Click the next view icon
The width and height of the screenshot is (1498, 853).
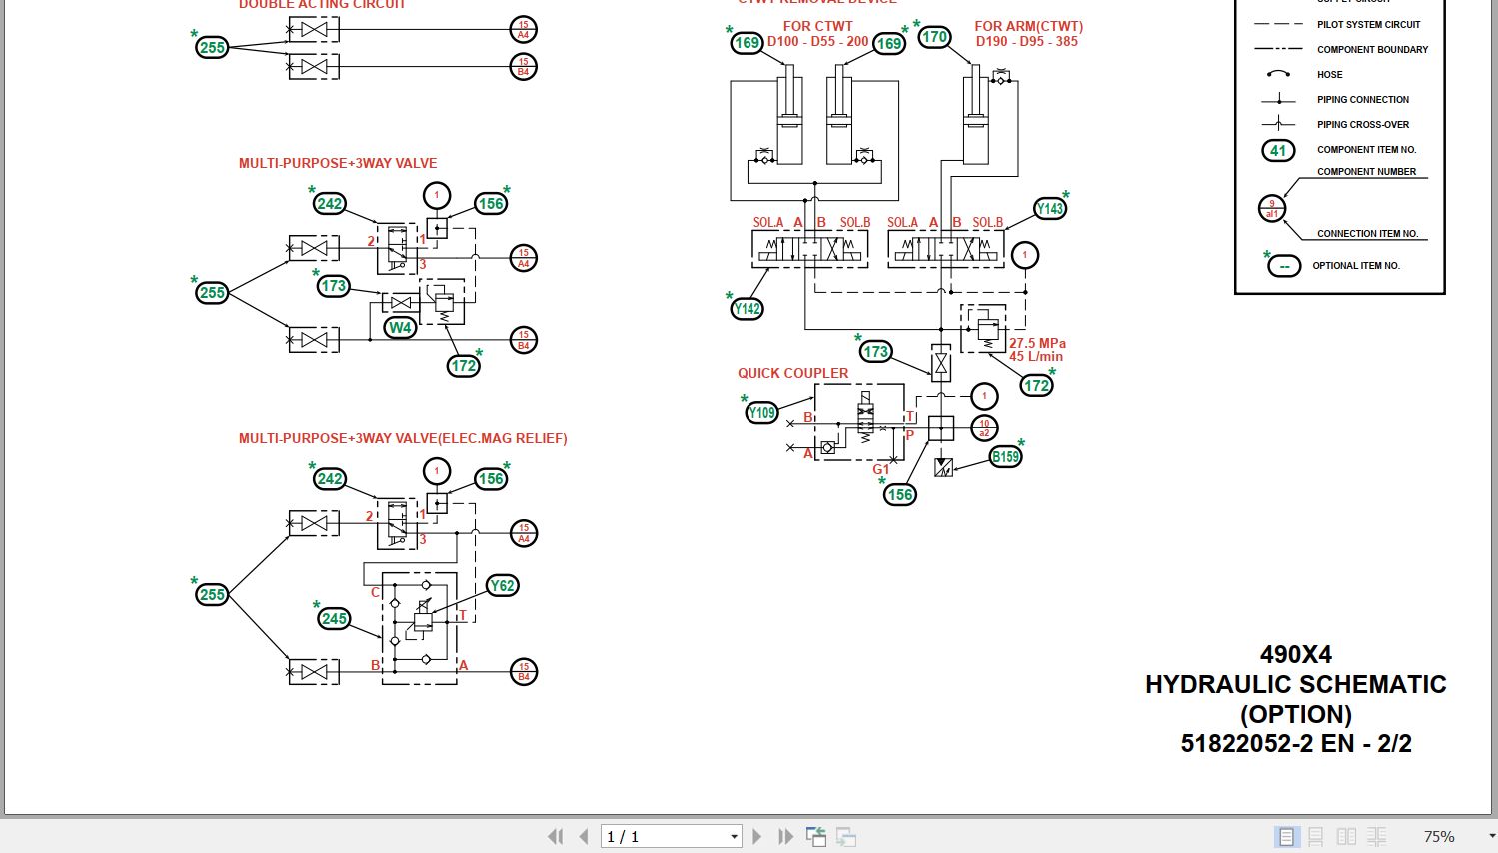[846, 837]
